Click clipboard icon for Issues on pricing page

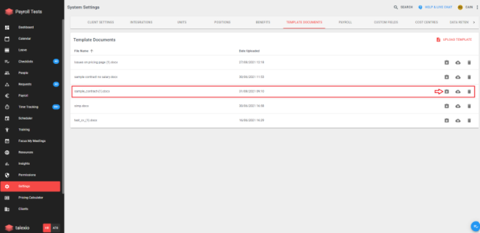(446, 63)
